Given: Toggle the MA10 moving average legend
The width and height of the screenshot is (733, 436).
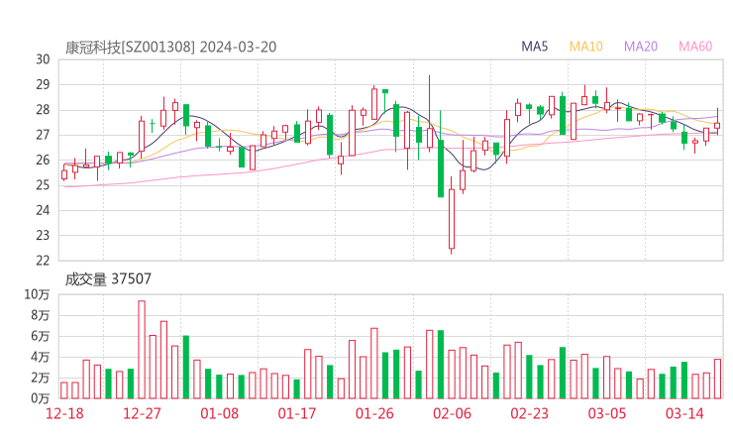Looking at the screenshot, I should (585, 47).
